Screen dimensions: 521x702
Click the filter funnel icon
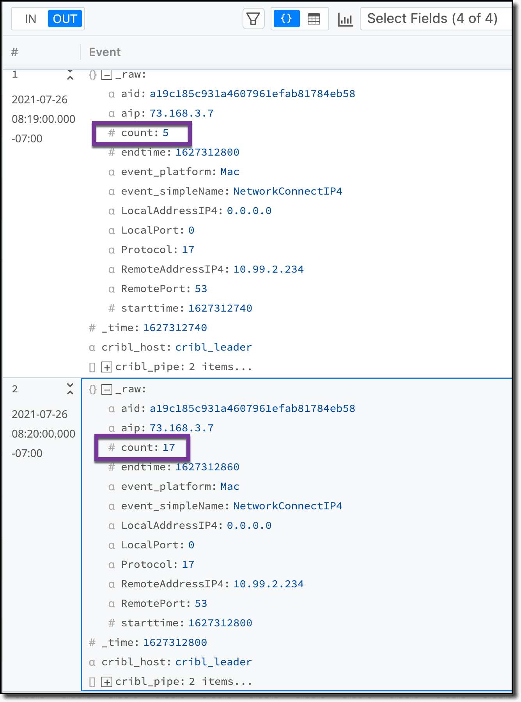pyautogui.click(x=253, y=19)
